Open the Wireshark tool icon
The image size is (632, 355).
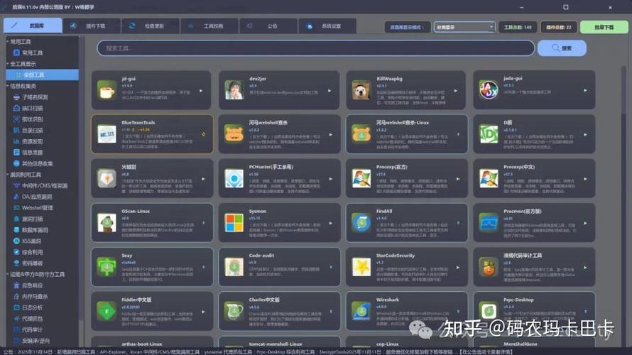coord(361,311)
